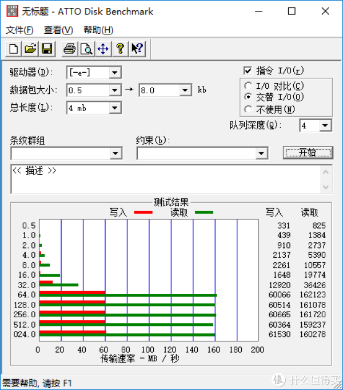This screenshot has width=343, height=390.
Task: Select the I/O 对比 radio button
Action: click(248, 86)
